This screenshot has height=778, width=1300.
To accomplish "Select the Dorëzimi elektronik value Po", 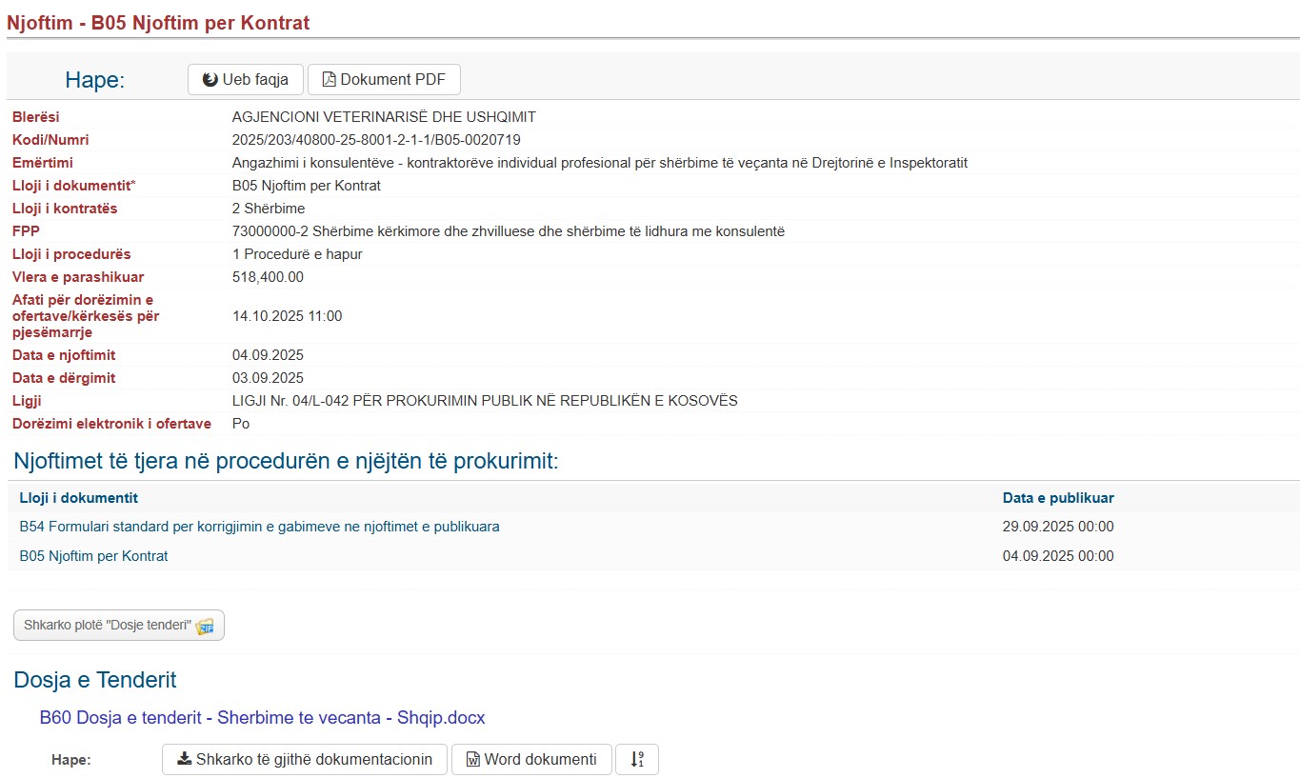I will click(x=241, y=424).
